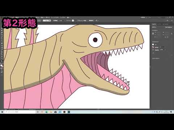The image size is (174, 130).
Task: Open Microsoft Edge from the taskbar
Action: 47,112
